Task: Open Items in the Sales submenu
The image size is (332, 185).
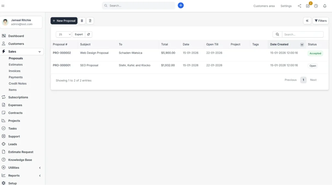Action: (13, 90)
